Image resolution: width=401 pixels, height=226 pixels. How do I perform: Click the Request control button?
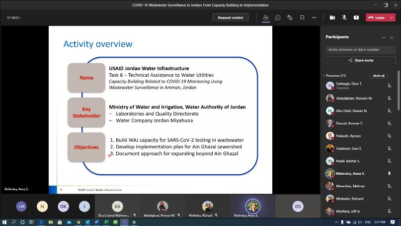coord(231,17)
